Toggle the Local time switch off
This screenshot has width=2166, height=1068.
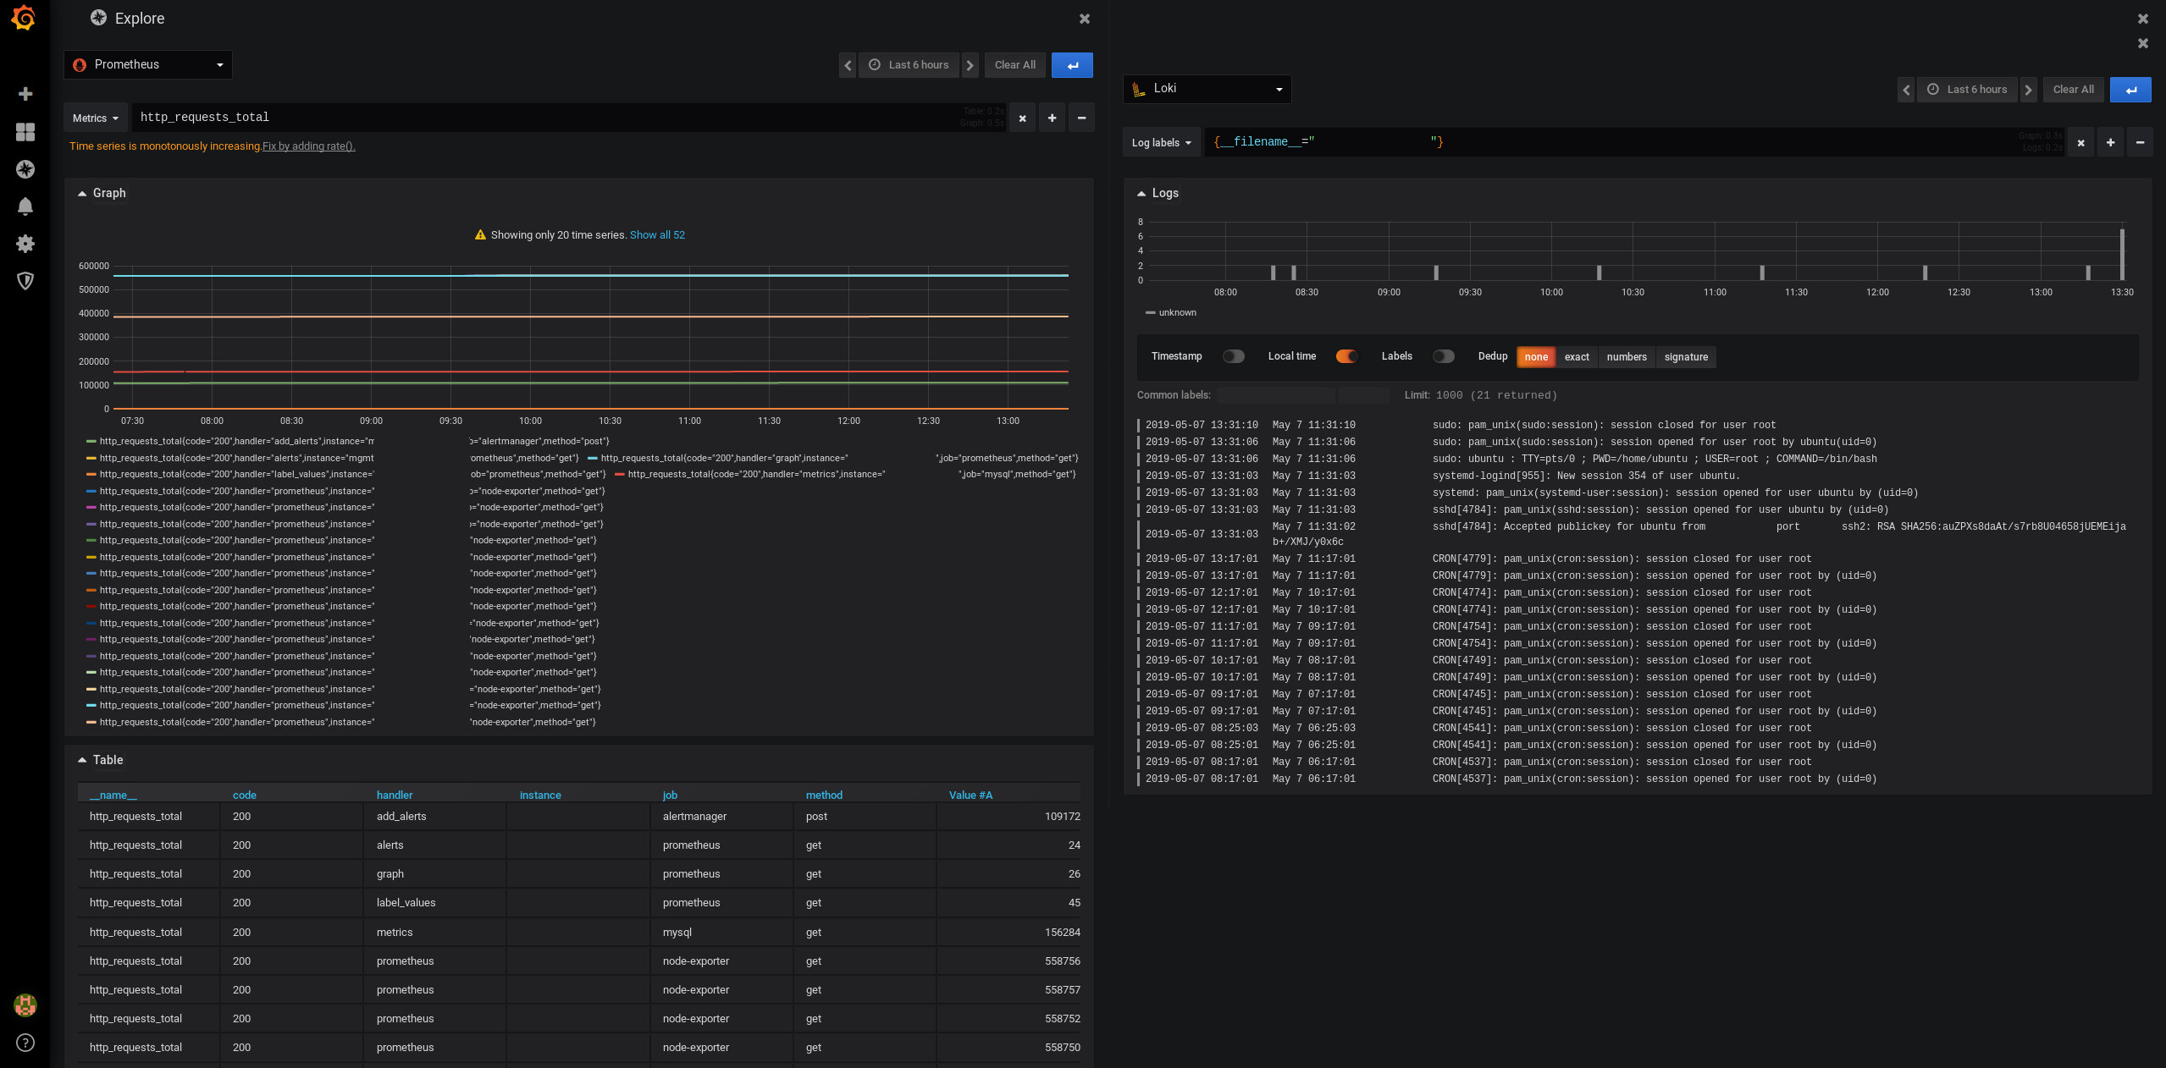pyautogui.click(x=1346, y=356)
